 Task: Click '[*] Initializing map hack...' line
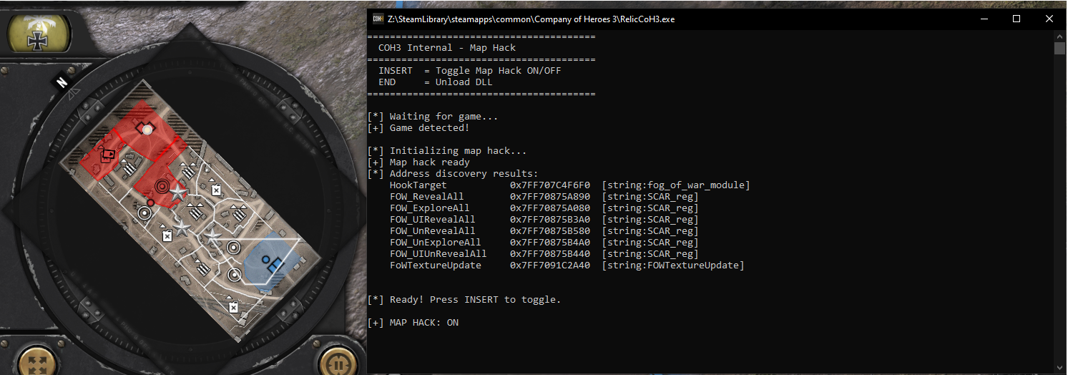(x=447, y=151)
